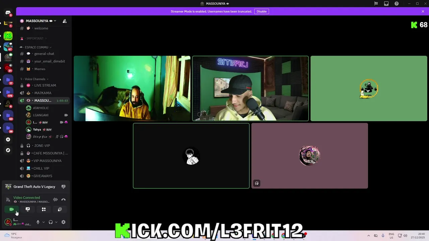Image resolution: width=429 pixels, height=241 pixels.
Task: Open Discover servers compass icon
Action: [x=8, y=150]
